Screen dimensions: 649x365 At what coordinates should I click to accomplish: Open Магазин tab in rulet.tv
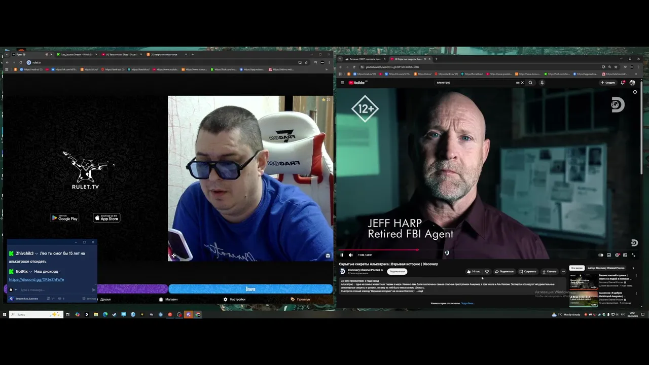pyautogui.click(x=168, y=299)
